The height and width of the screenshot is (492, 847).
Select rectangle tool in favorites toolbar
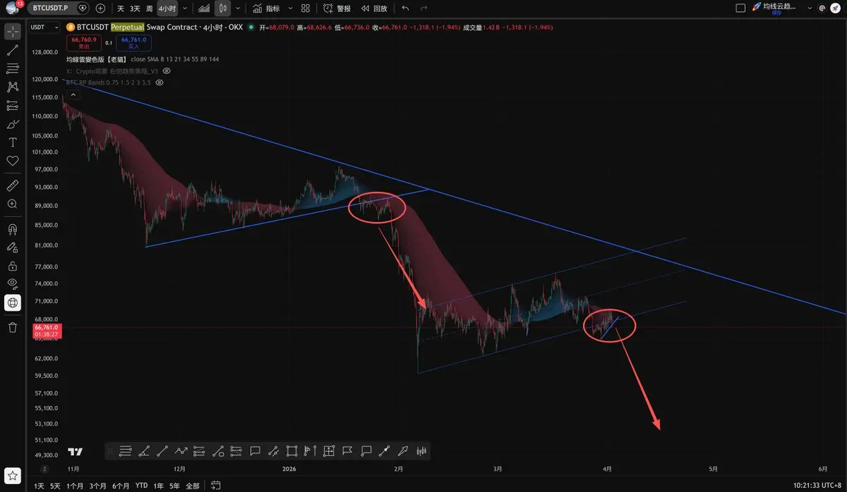pyautogui.click(x=292, y=451)
